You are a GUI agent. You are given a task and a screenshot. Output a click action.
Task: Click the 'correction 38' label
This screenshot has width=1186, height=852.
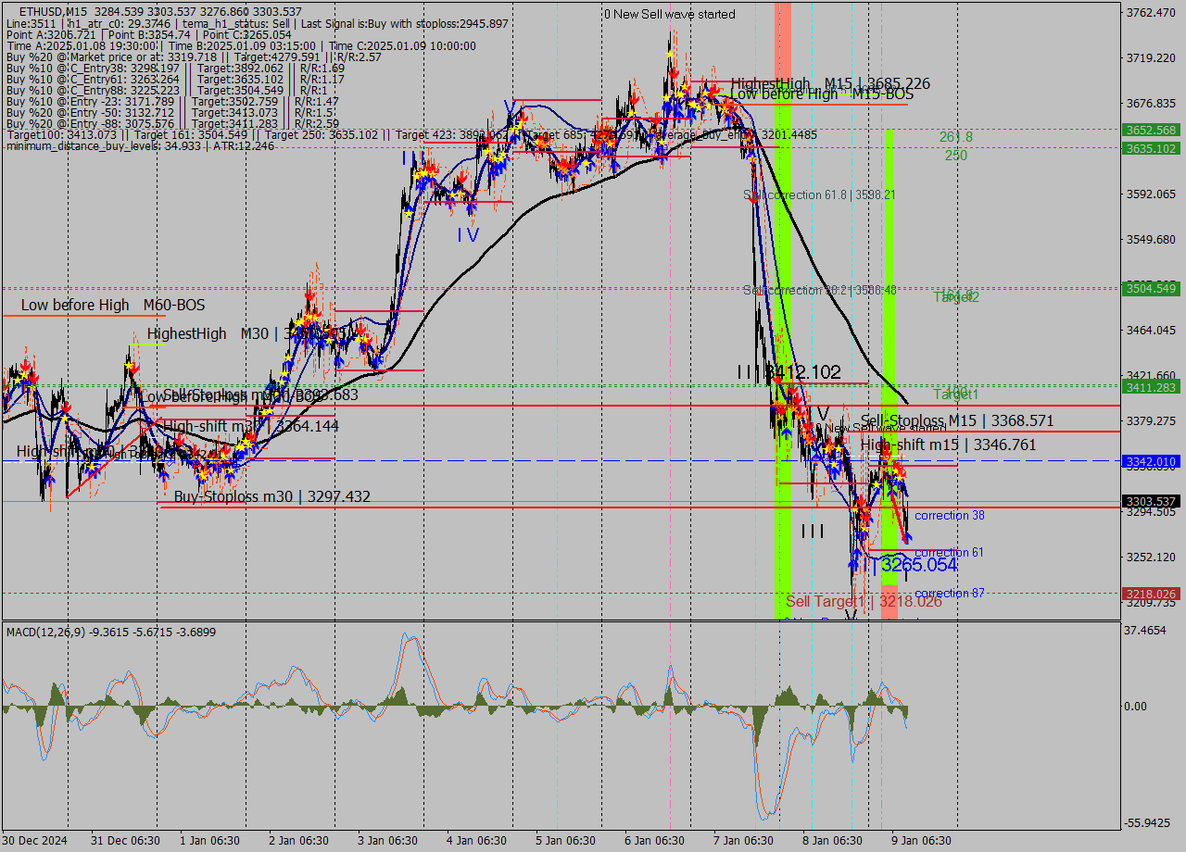pos(949,516)
